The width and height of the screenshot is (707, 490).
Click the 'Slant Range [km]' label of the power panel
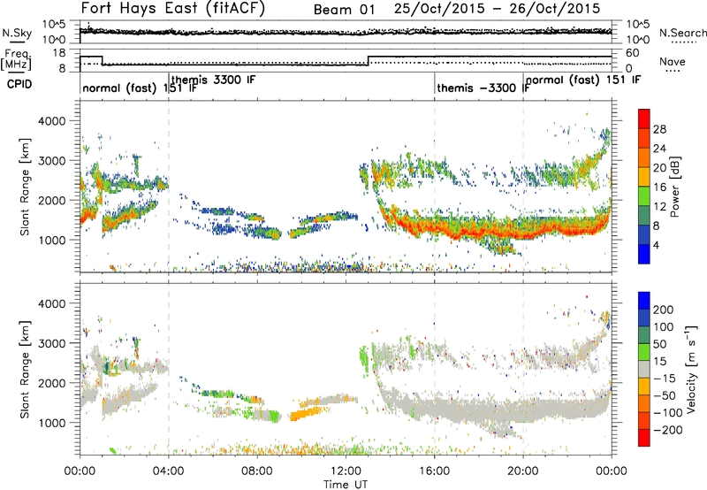click(25, 187)
